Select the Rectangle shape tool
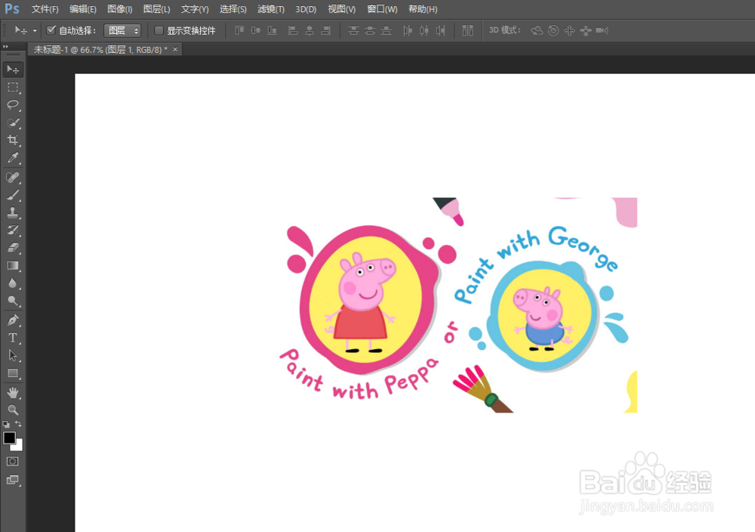755x532 pixels. (x=13, y=373)
